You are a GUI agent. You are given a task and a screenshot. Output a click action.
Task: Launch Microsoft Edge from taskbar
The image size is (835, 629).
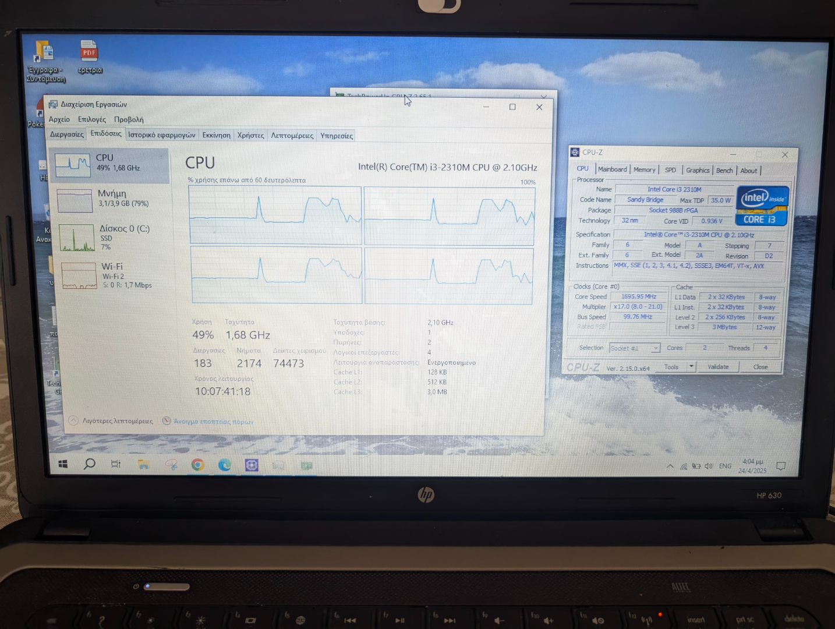(225, 465)
